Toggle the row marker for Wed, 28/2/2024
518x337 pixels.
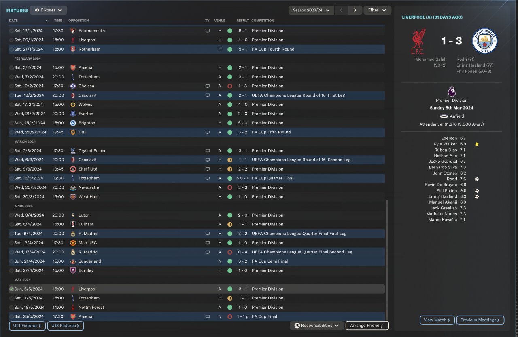[11, 132]
